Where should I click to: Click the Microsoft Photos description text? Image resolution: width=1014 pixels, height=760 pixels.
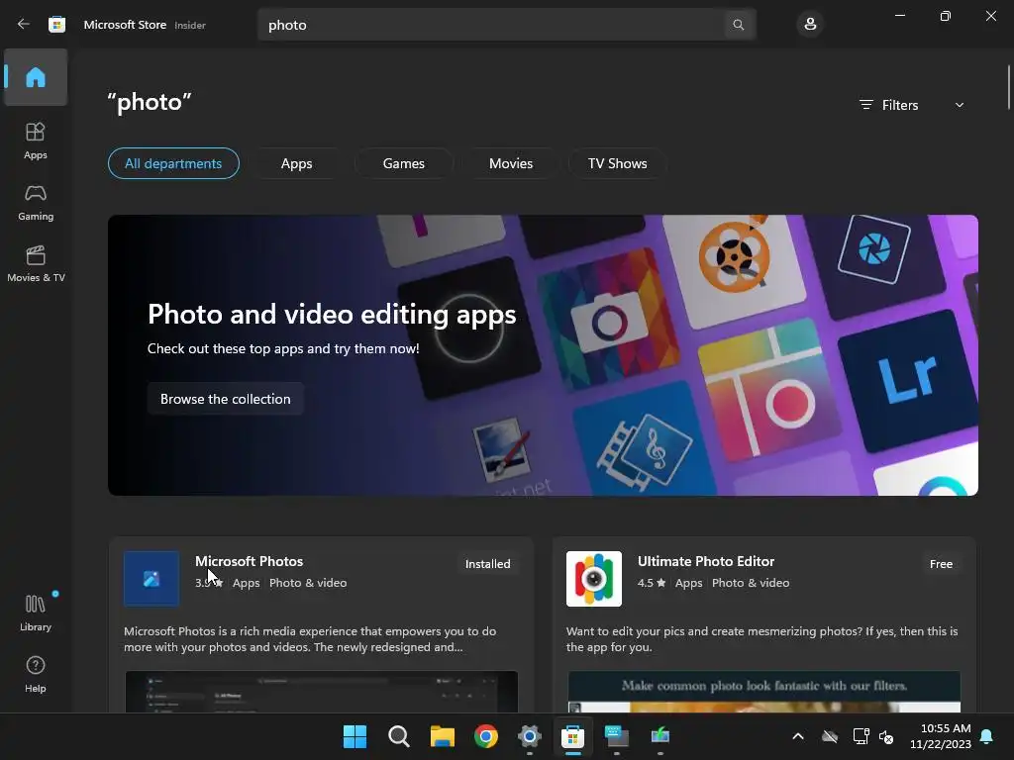tap(310, 639)
